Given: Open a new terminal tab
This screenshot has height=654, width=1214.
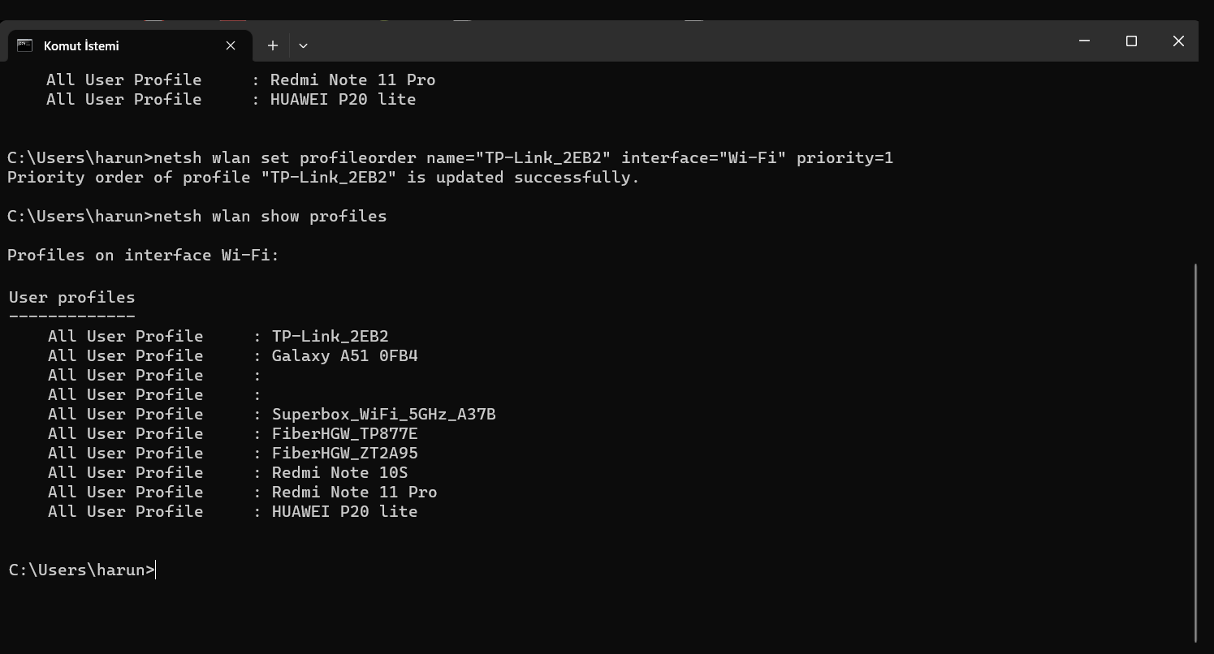Looking at the screenshot, I should [x=273, y=45].
